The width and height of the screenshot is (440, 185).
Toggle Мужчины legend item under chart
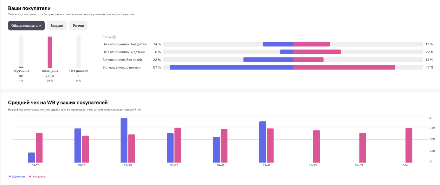coord(17,176)
